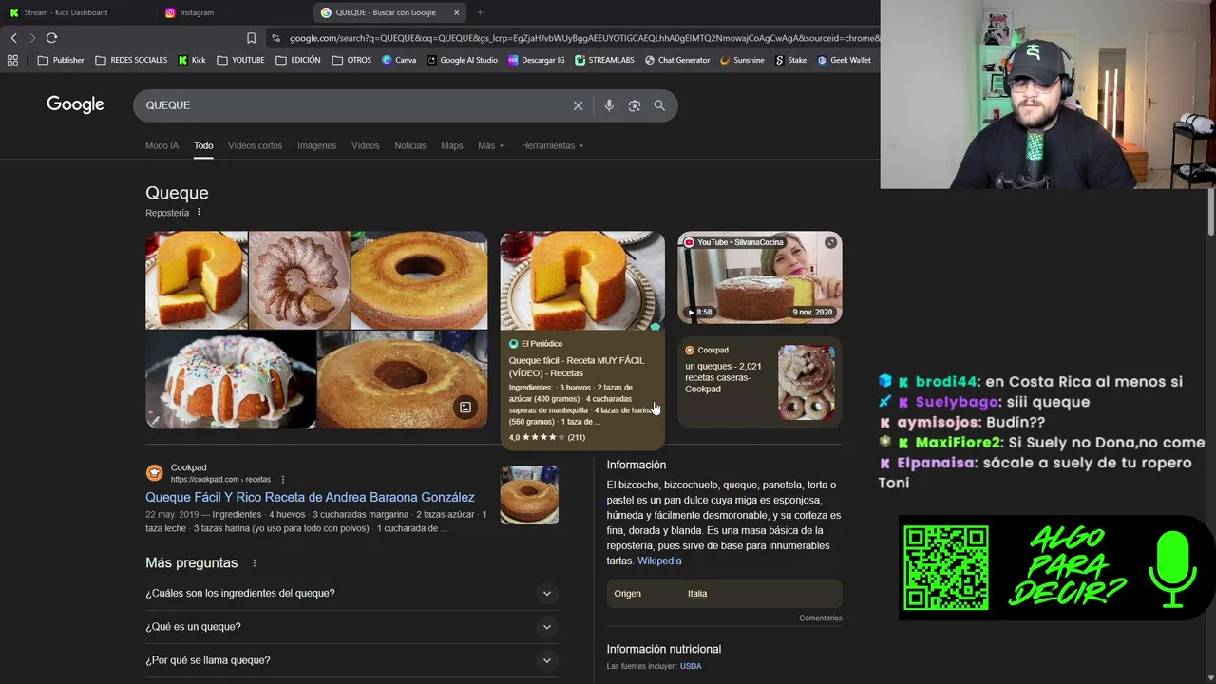Open the YOUTUBE bookmark folder
This screenshot has height=684, width=1216.
click(x=240, y=60)
